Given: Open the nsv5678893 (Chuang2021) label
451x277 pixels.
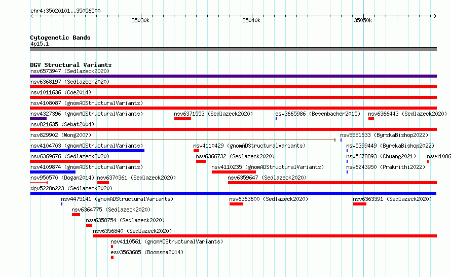Looking at the screenshot, I should point(381,156).
